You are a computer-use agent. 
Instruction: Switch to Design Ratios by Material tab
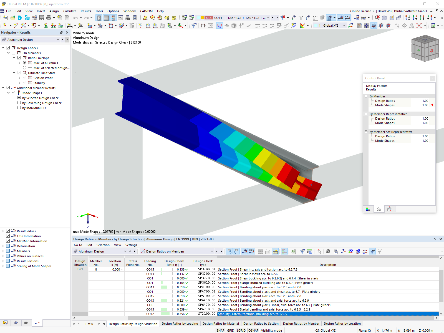coord(221,324)
